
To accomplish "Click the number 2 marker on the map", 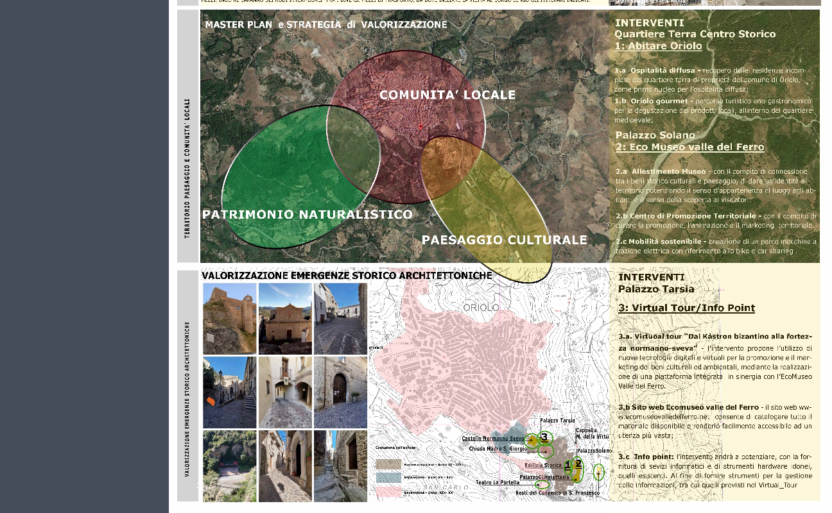I will [578, 464].
